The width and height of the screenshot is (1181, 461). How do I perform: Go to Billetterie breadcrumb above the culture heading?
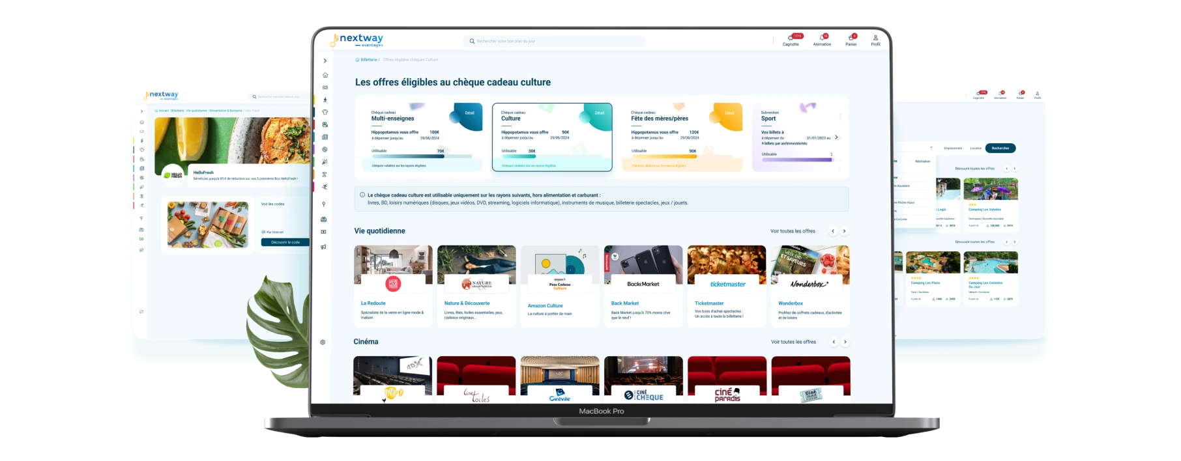coord(369,60)
